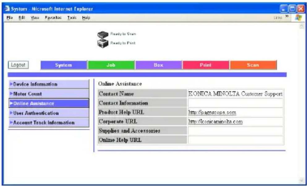This screenshot has width=307, height=186.
Task: Switch to the Box tab
Action: pyautogui.click(x=158, y=65)
